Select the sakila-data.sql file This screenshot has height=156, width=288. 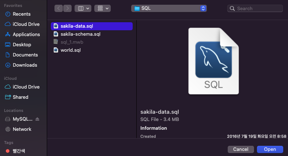pyautogui.click(x=92, y=26)
